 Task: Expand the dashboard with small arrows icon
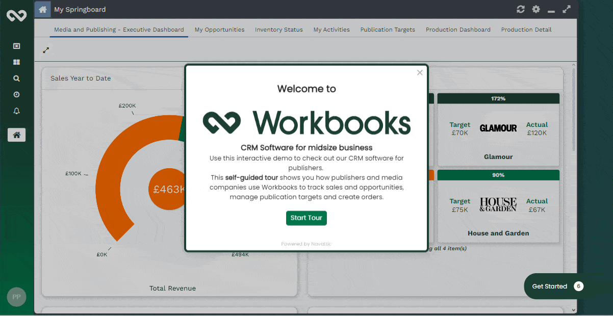coord(46,50)
